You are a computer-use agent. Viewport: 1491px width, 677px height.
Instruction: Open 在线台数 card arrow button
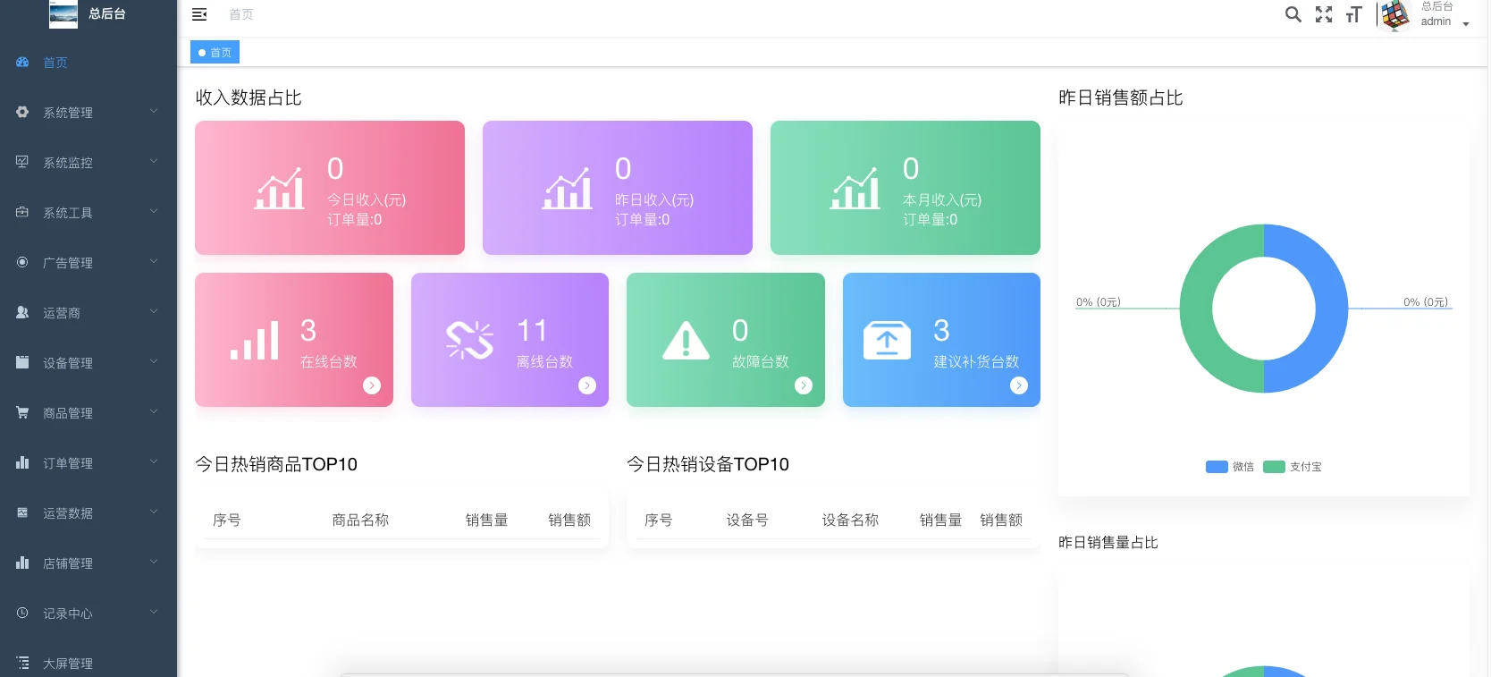point(372,385)
